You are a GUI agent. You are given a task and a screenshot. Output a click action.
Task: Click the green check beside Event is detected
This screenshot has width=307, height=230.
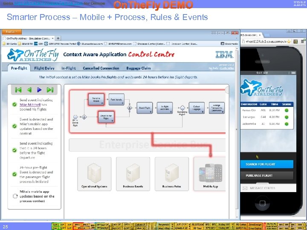tap(14, 126)
